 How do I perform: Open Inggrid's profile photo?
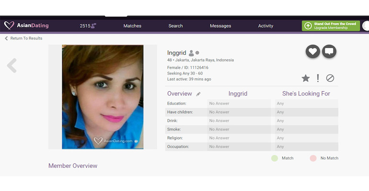[x=103, y=97]
